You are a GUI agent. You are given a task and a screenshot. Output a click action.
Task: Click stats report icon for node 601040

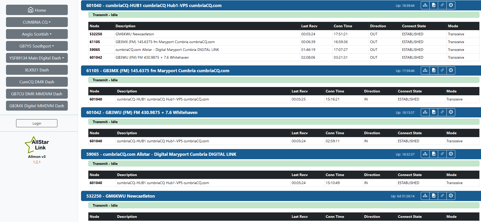(x=434, y=5)
